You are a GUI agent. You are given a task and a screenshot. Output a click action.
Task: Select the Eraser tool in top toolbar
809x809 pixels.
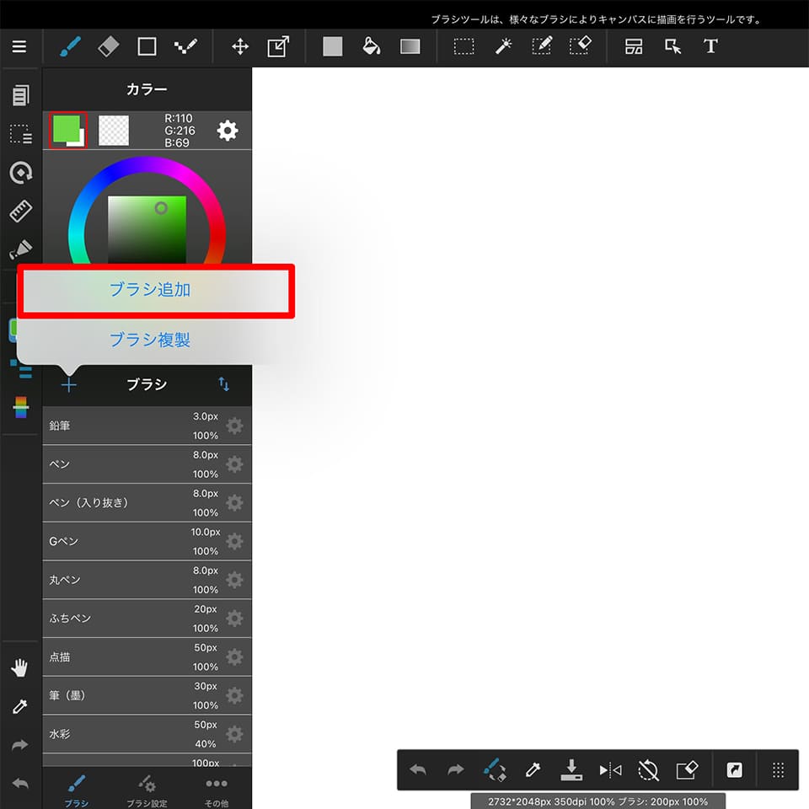[109, 47]
